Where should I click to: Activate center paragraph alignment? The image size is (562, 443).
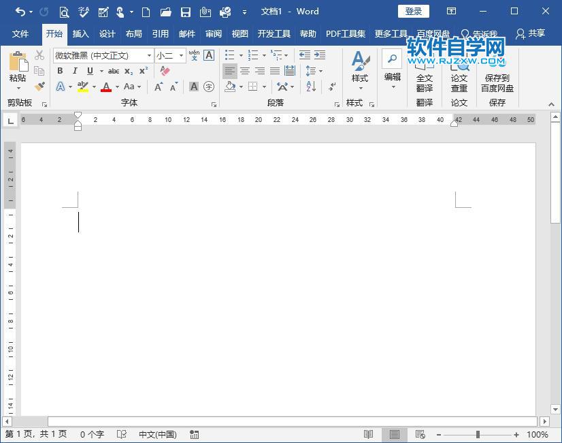coord(246,71)
